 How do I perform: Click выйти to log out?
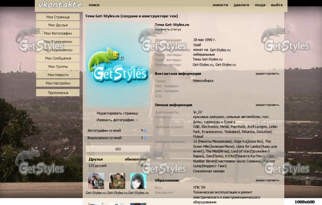[x=277, y=5]
